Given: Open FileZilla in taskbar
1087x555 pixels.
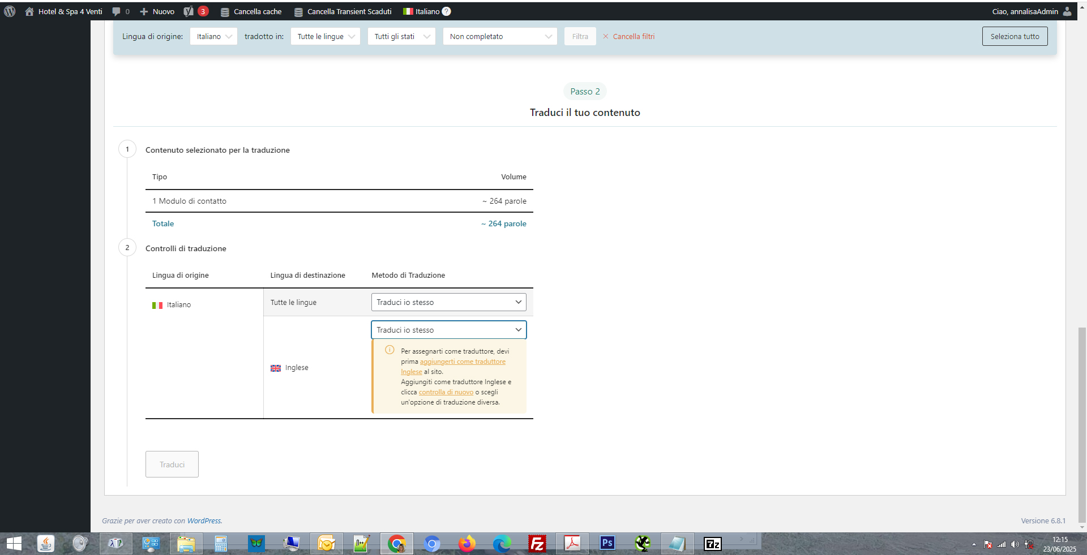Looking at the screenshot, I should click(x=537, y=544).
